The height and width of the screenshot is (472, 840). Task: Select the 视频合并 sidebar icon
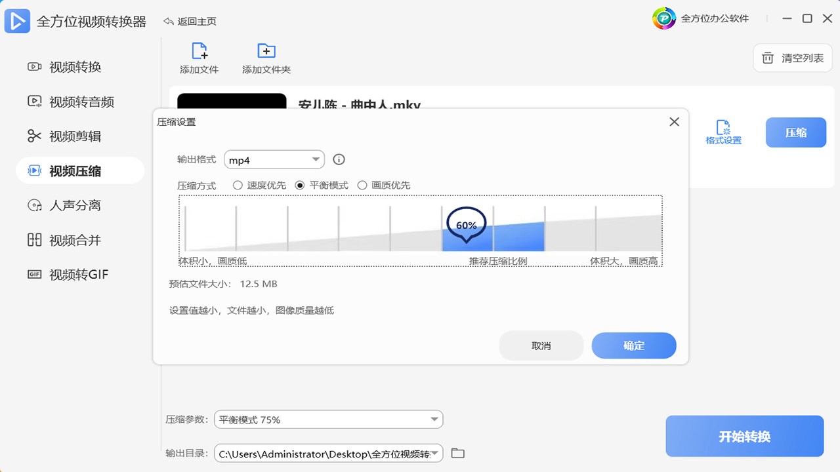pos(35,240)
